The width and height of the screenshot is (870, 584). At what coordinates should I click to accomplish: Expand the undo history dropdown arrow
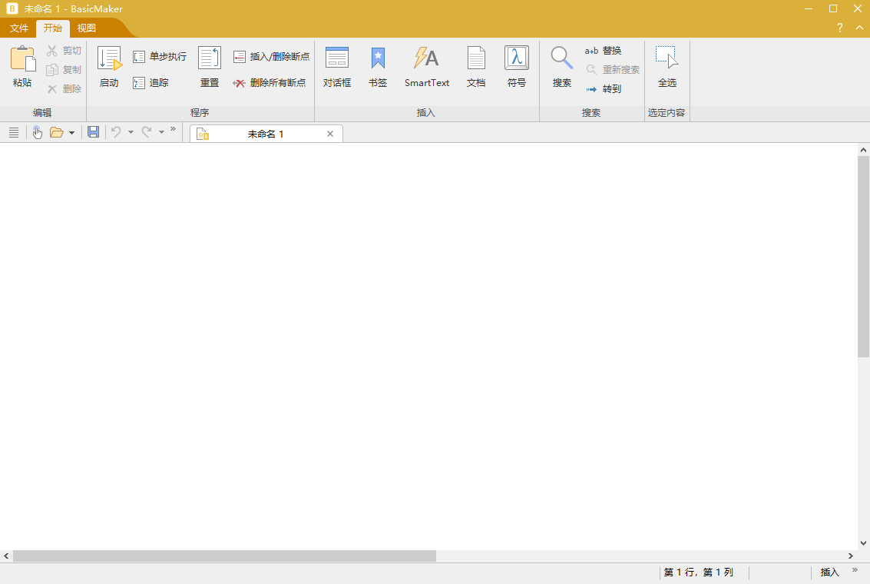click(131, 131)
